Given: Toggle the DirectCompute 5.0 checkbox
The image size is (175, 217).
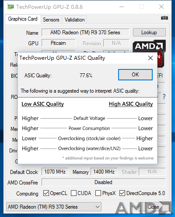Looking at the screenshot, I should (122, 193).
